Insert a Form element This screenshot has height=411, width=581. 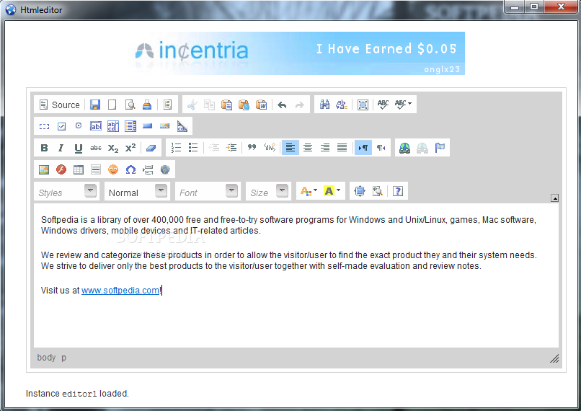44,126
